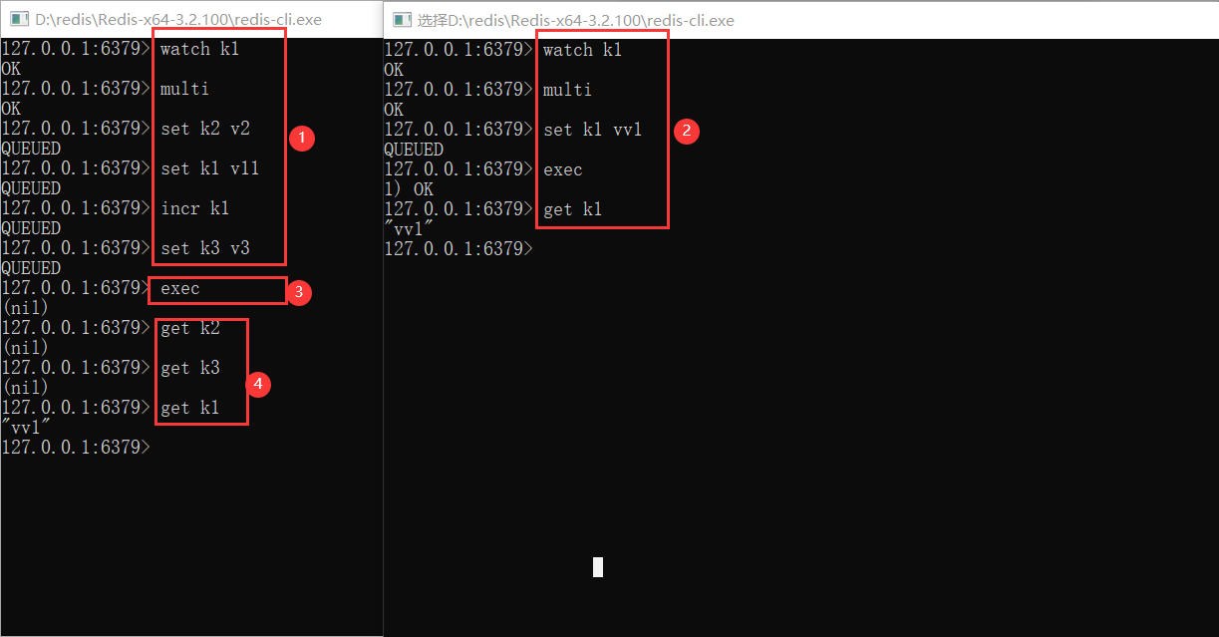
Task: Click the last empty prompt in right terminal
Action: 458,248
